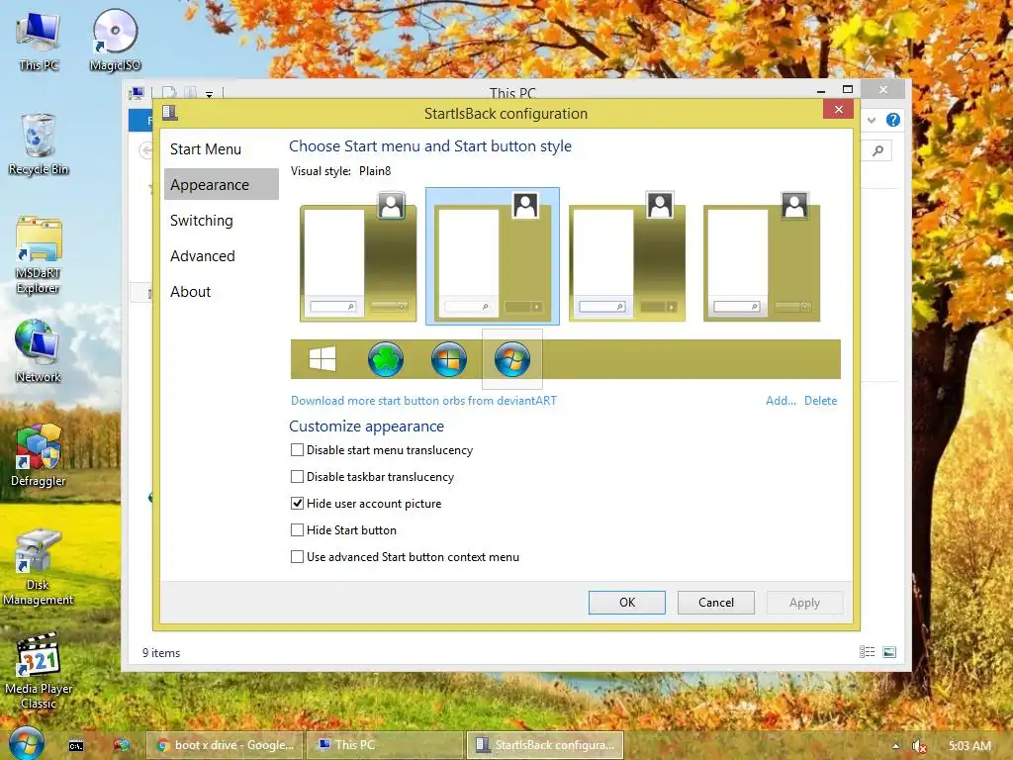
Task: Enable Use advanced Start button context menu
Action: point(297,556)
